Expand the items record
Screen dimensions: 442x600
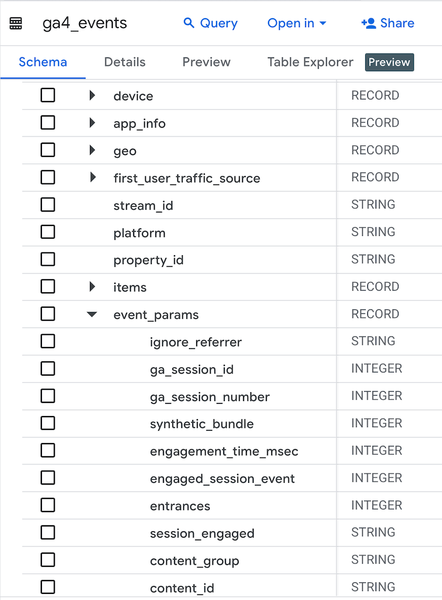click(91, 287)
